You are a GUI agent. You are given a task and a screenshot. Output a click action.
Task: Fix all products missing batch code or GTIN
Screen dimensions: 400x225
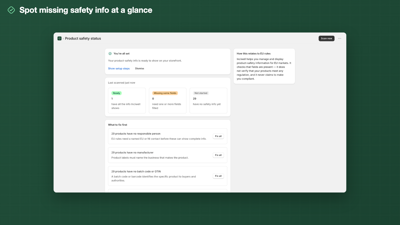click(x=218, y=176)
